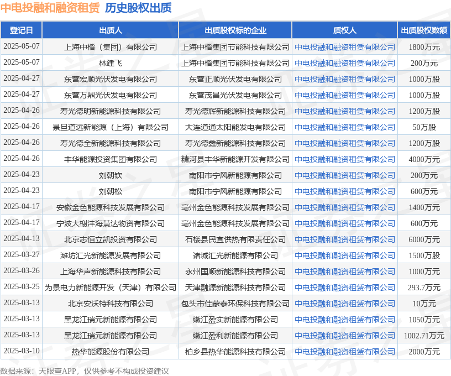Open 质权人 link in 刘朝松 row

tap(344, 191)
